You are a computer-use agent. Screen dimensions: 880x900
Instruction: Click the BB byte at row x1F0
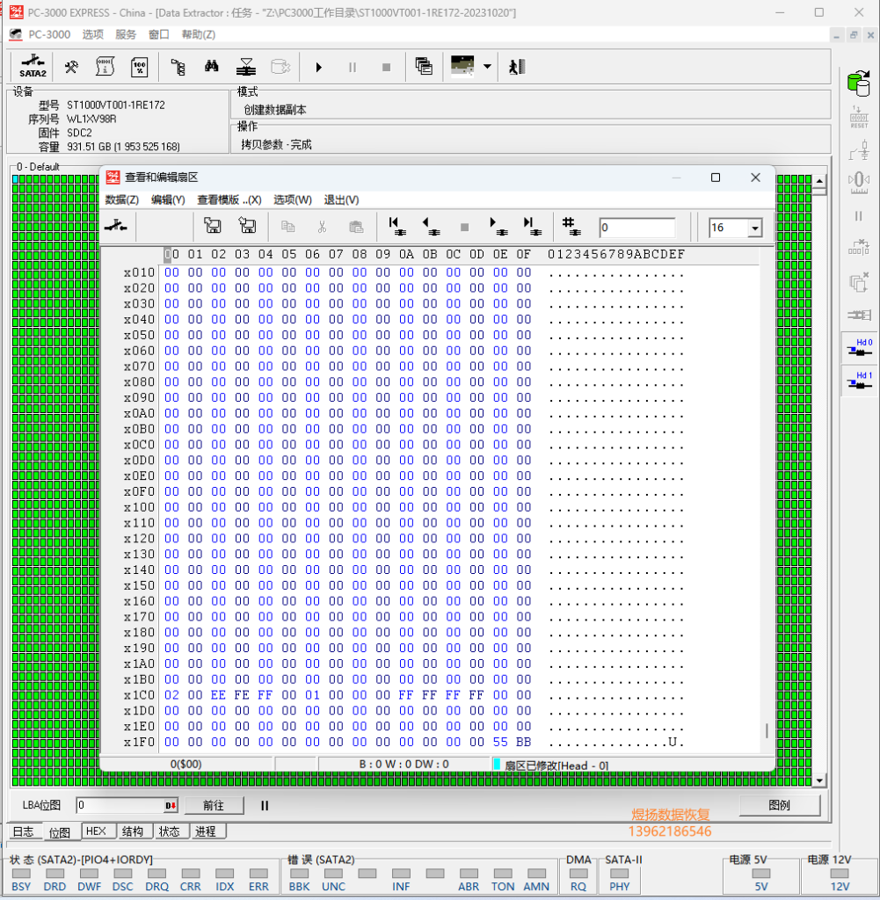[524, 742]
